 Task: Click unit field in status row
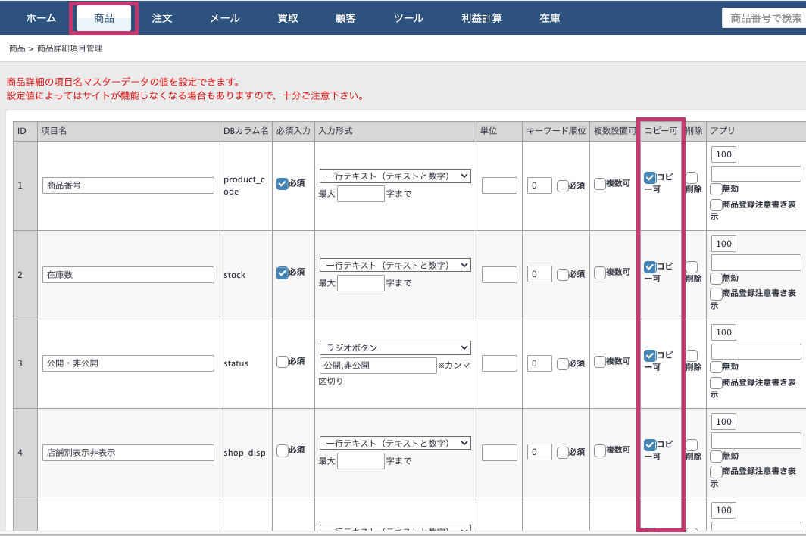tap(499, 363)
